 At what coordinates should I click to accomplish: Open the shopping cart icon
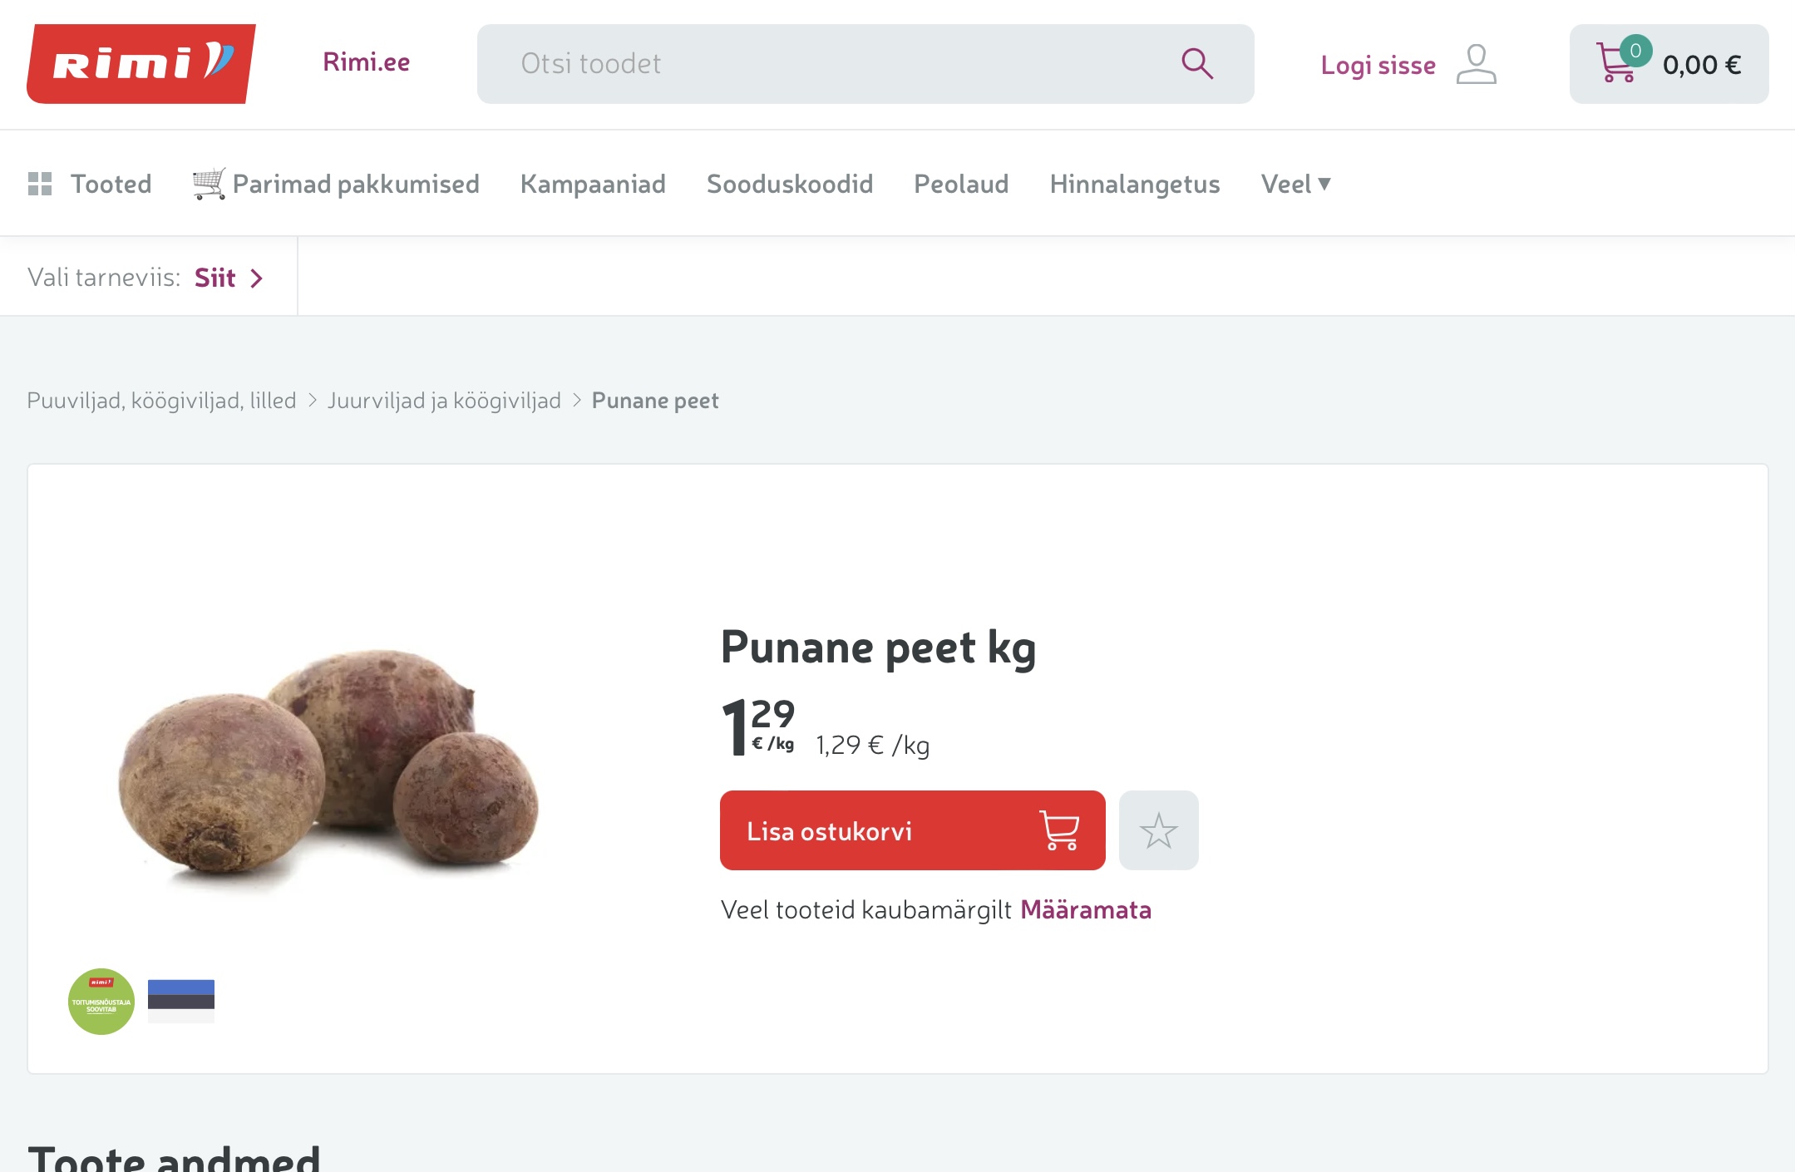[x=1617, y=63]
